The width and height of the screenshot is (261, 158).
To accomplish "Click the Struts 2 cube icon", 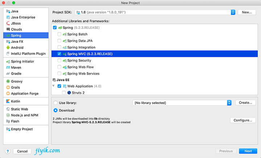I will 69,93.
